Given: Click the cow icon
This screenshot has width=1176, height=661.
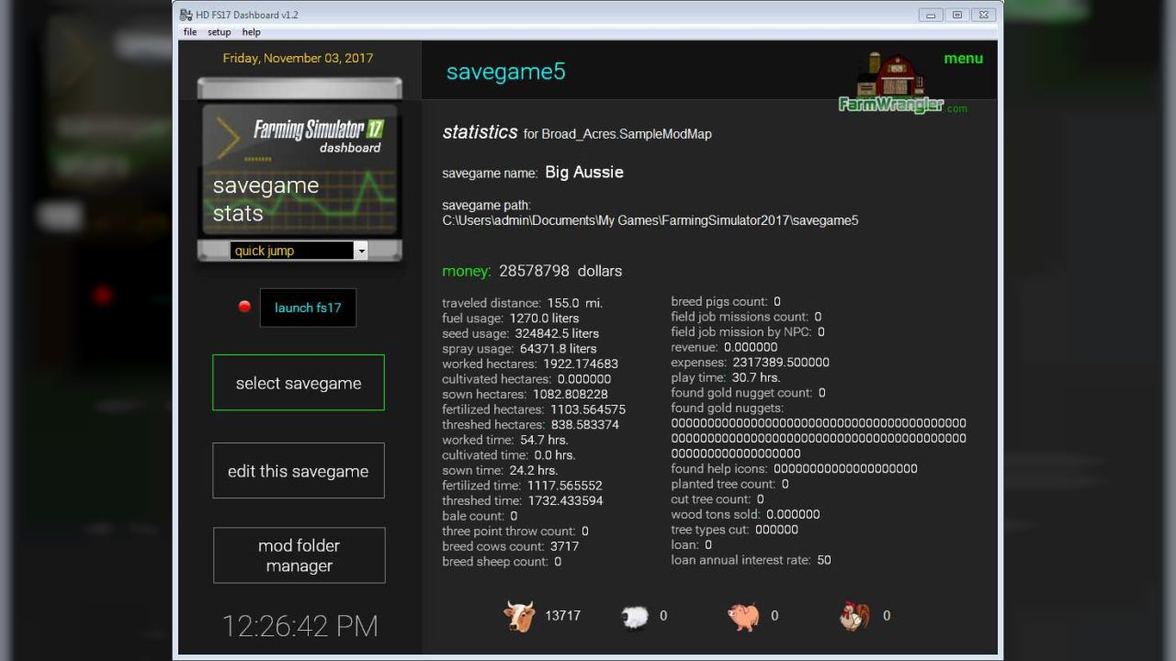Looking at the screenshot, I should pyautogui.click(x=519, y=616).
